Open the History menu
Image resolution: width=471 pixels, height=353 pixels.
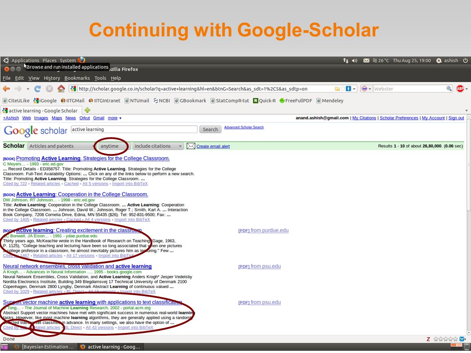(52, 78)
